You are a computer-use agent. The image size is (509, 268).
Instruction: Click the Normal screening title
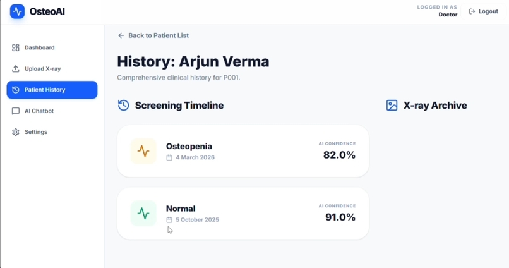tap(181, 209)
